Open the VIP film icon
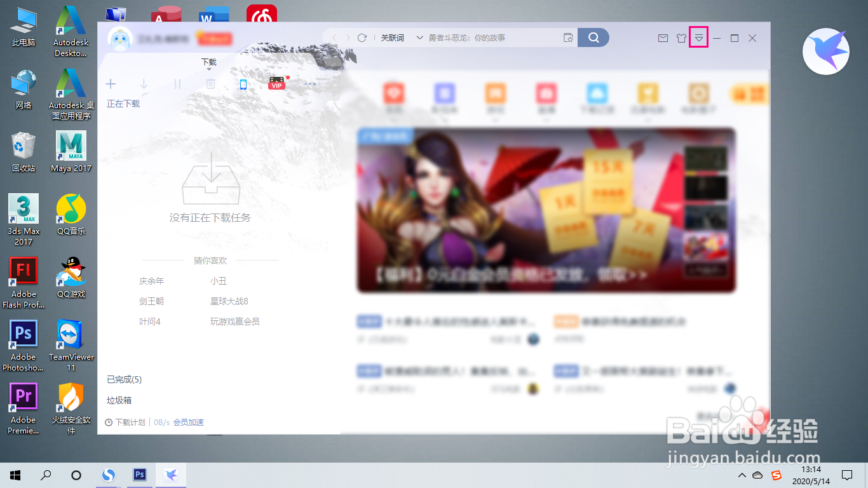This screenshot has width=868, height=488. click(277, 83)
